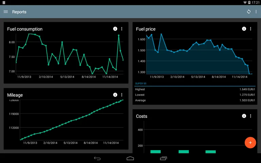The height and width of the screenshot is (163, 261).
Task: Open the app bar overflow menu
Action: click(x=256, y=12)
